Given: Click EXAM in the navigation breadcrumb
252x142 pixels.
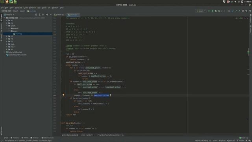Looking at the screenshot, I should 16,11.
